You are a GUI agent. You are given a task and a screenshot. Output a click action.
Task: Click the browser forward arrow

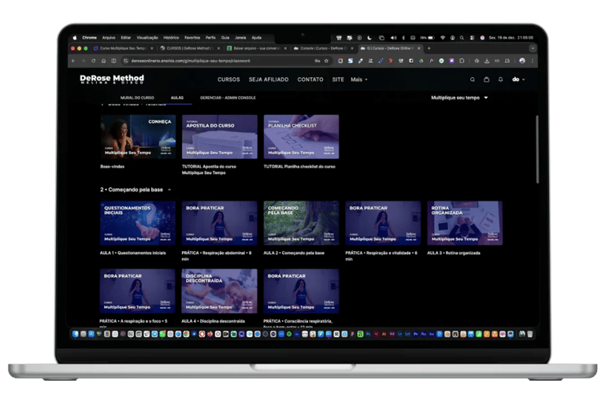(84, 61)
